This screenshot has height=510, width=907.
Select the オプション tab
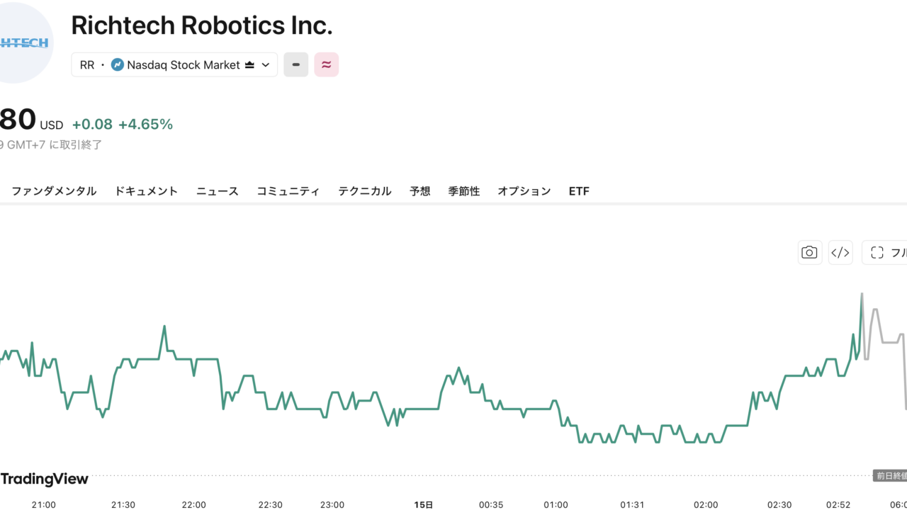524,191
